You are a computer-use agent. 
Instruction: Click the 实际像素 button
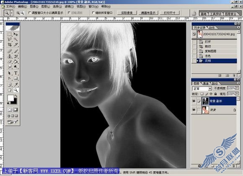pyautogui.click(x=127, y=13)
